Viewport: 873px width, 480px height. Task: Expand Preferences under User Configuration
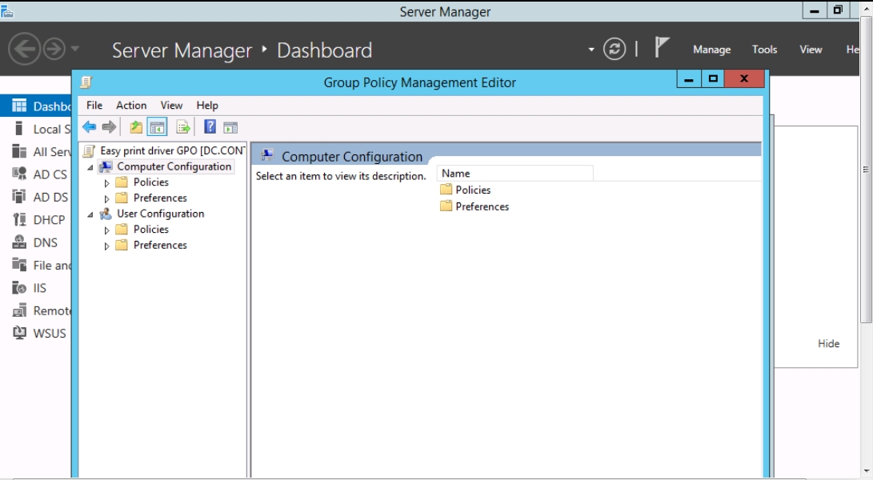click(107, 246)
